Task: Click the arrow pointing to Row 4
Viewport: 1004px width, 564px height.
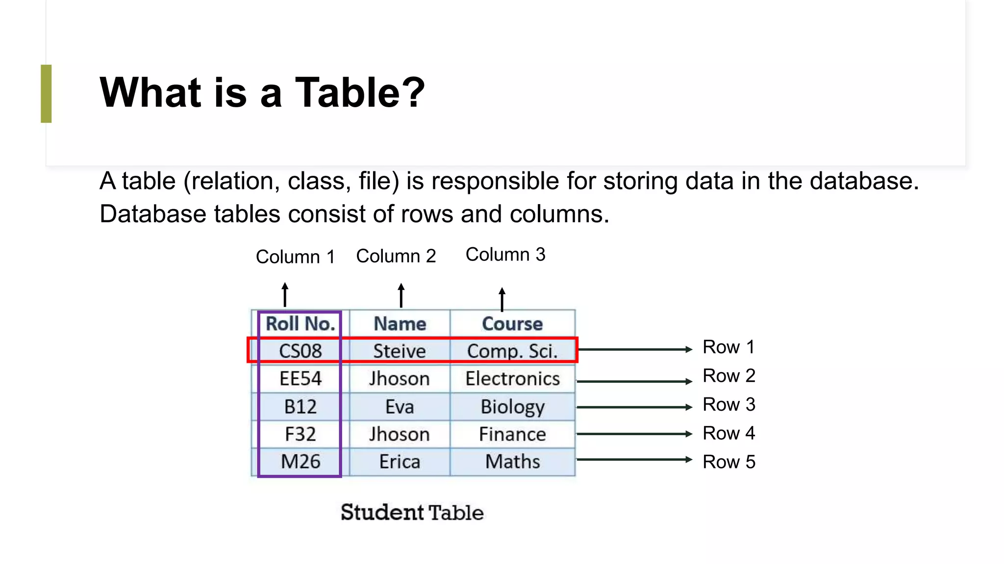Action: (x=635, y=434)
